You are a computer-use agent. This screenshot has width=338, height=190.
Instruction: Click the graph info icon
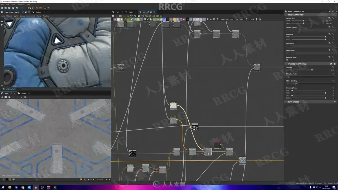(x=124, y=16)
